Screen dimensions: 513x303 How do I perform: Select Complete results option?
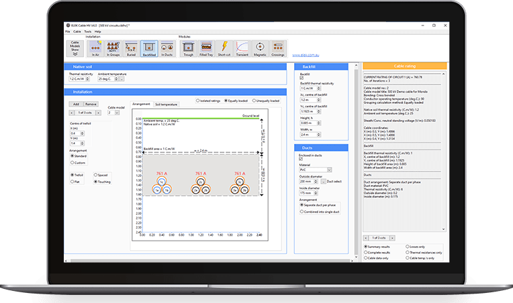tap(377, 253)
